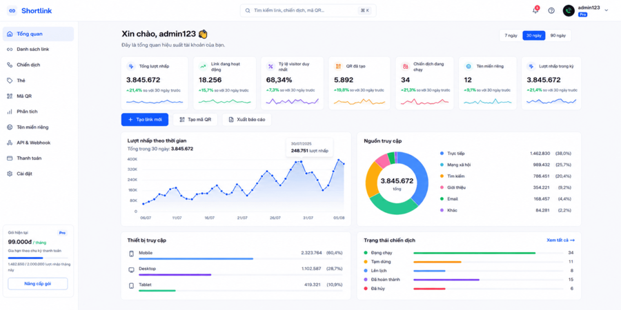
Task: Click the Tạo link mới button
Action: (145, 119)
